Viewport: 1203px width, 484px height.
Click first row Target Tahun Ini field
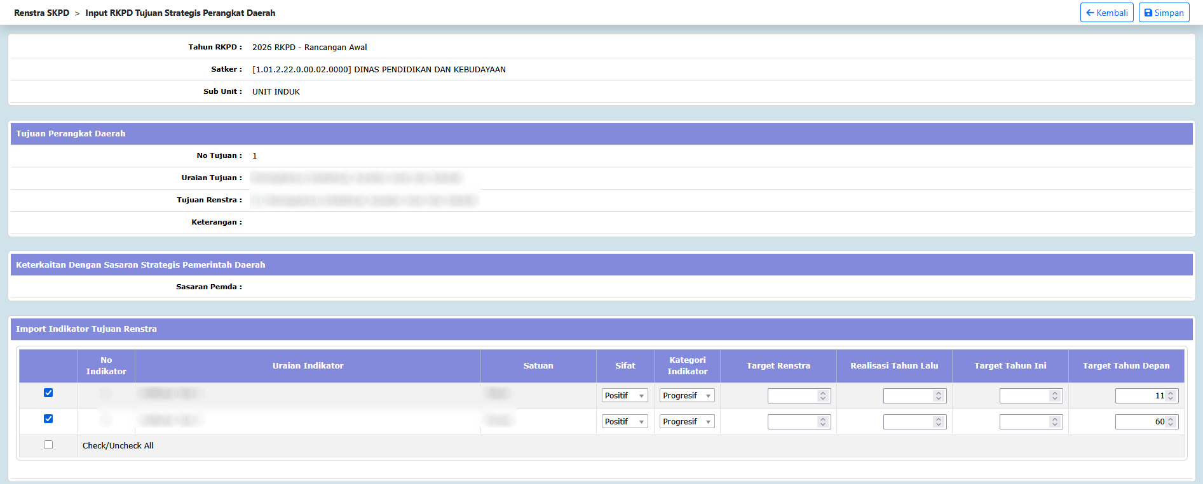tap(1024, 396)
